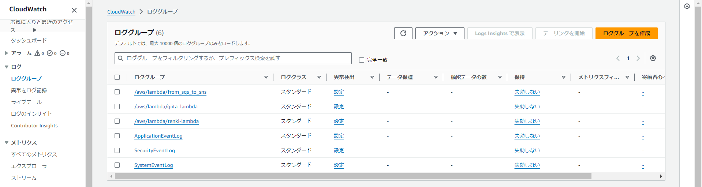The width and height of the screenshot is (702, 187).
Task: Sort by 機密データの数 column arrow
Action: tap(500, 77)
